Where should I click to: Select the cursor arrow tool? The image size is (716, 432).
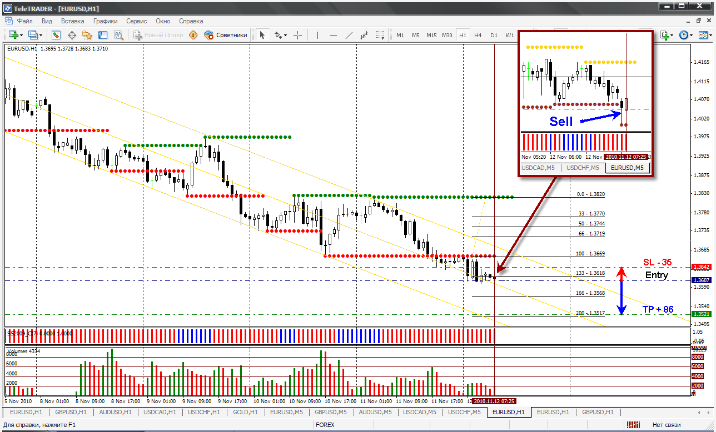[263, 35]
